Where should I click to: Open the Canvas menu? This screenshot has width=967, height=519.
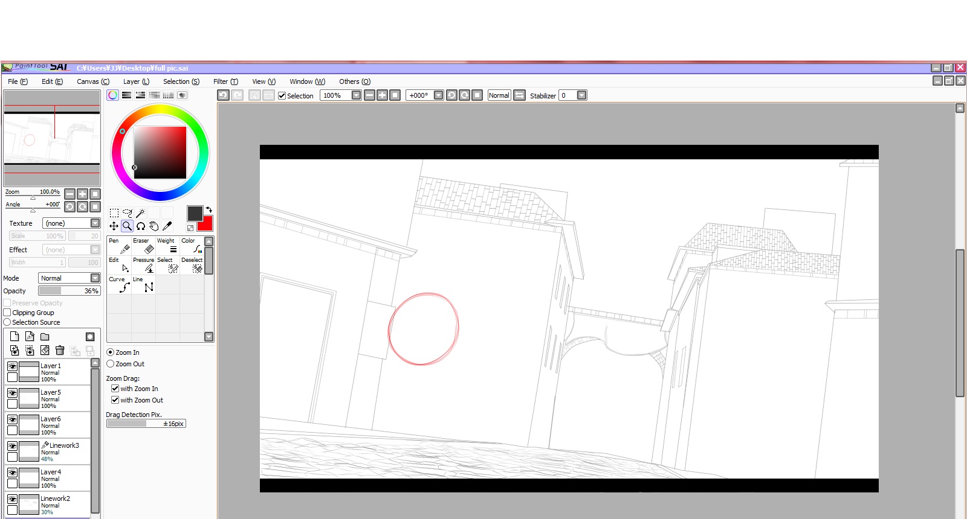[93, 81]
